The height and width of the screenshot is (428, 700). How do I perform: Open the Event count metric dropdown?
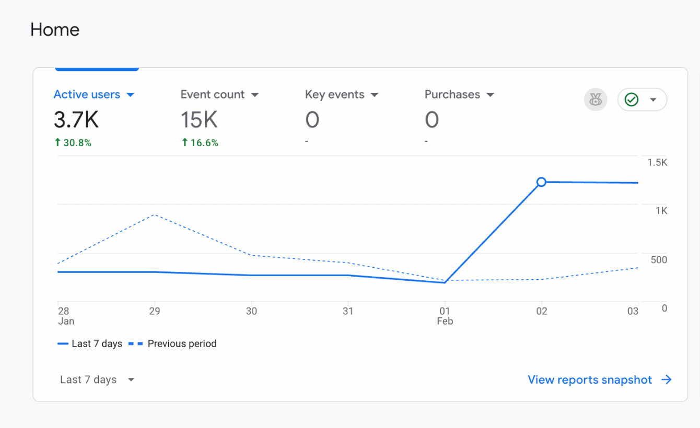tap(255, 94)
